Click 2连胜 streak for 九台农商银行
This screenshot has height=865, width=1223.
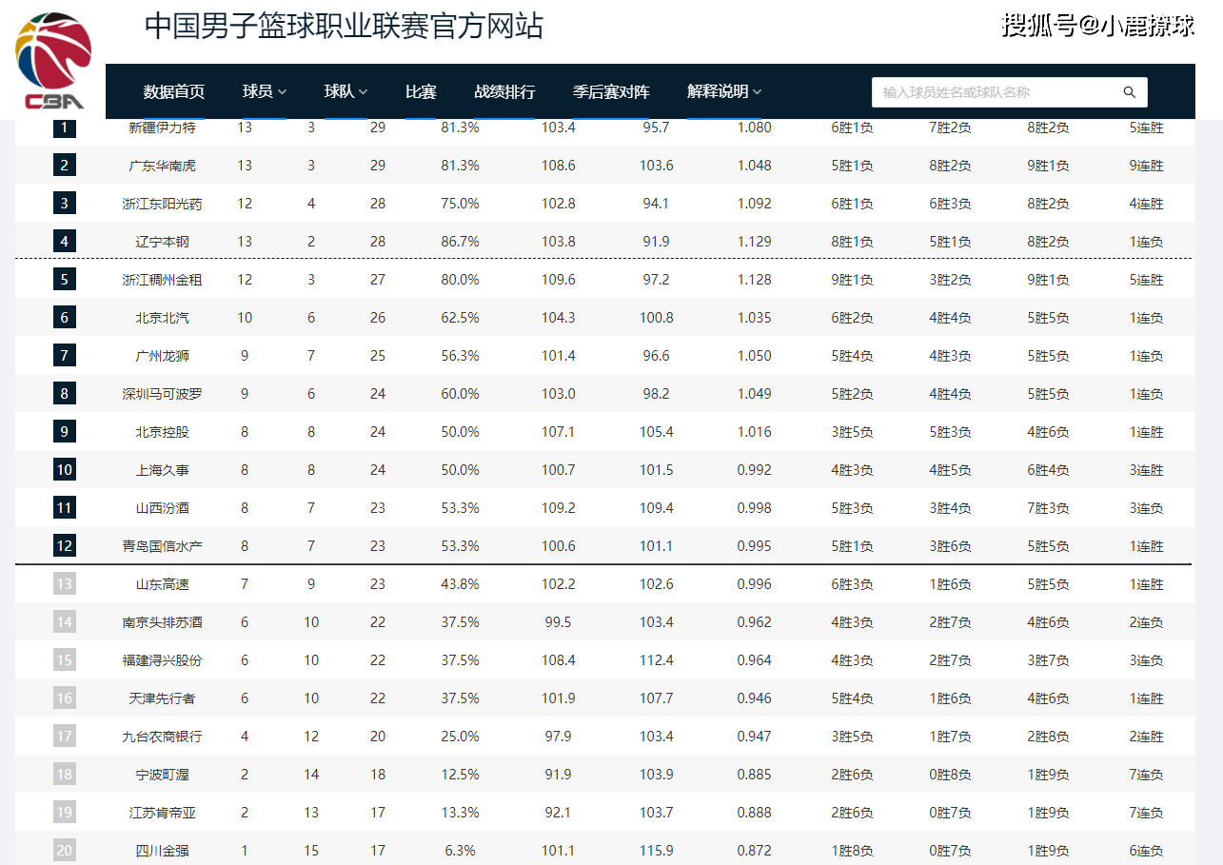pos(1146,737)
